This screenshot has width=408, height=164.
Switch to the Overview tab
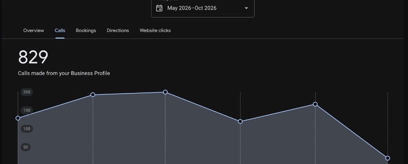[33, 30]
